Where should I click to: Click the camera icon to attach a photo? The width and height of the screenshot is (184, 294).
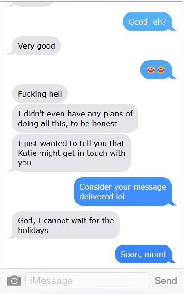click(14, 281)
